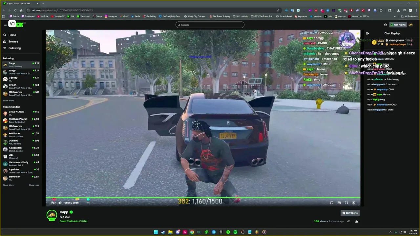
Task: Open CRAZYTAWN recommended channel
Action: click(21, 113)
